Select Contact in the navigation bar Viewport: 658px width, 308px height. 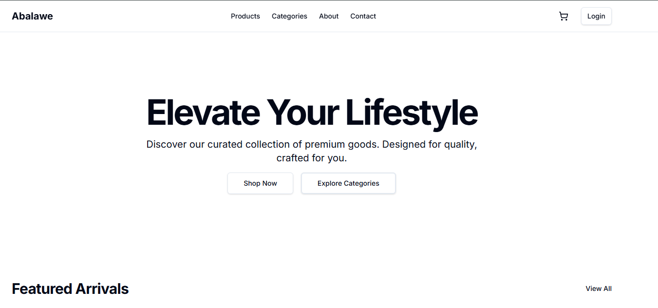click(x=363, y=16)
